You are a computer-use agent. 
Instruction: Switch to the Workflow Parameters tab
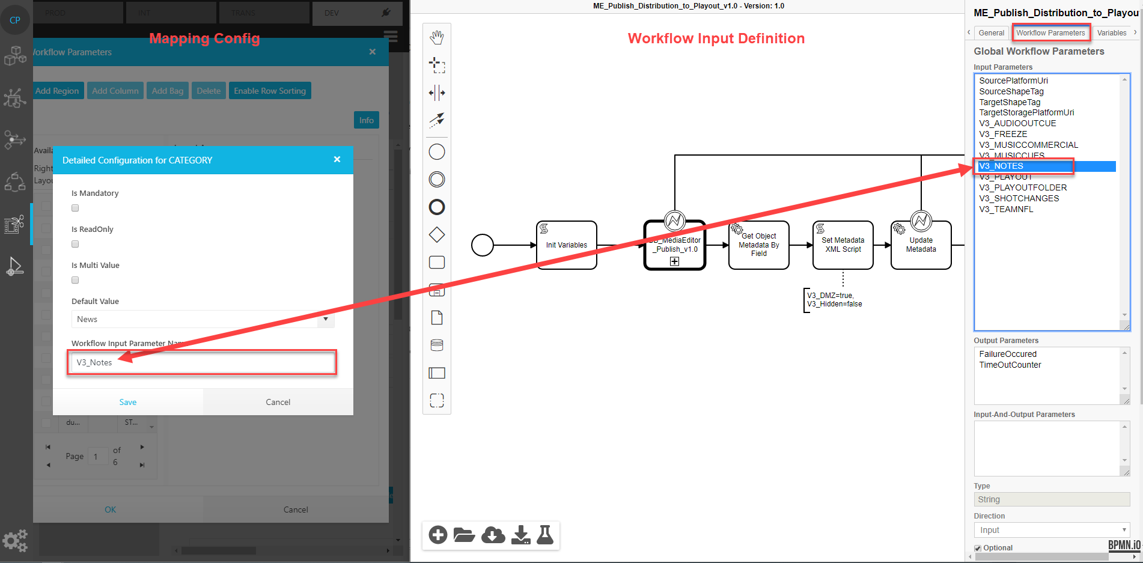pos(1051,32)
